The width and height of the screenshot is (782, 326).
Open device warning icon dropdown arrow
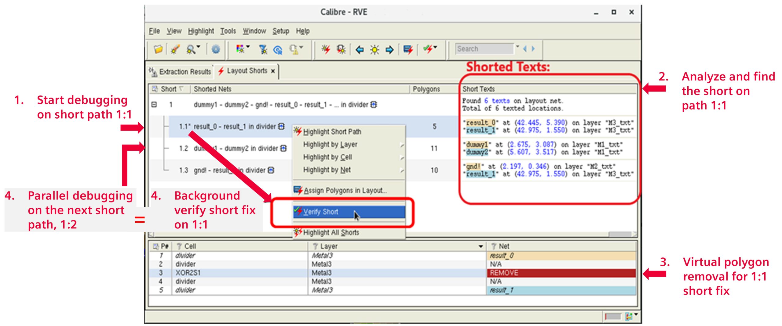[x=301, y=47]
